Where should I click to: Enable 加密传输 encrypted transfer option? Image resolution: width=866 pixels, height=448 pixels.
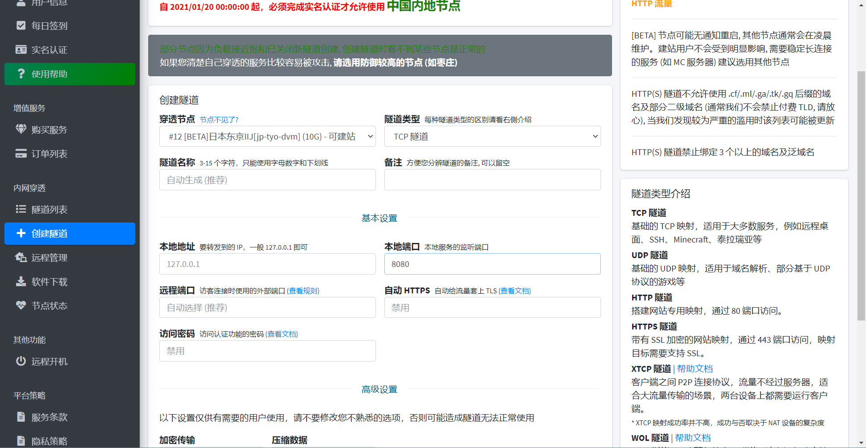tap(177, 440)
